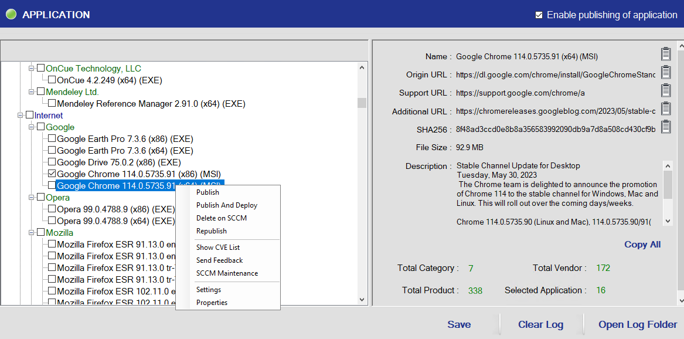
Task: Click the green Application status icon
Action: [x=11, y=15]
